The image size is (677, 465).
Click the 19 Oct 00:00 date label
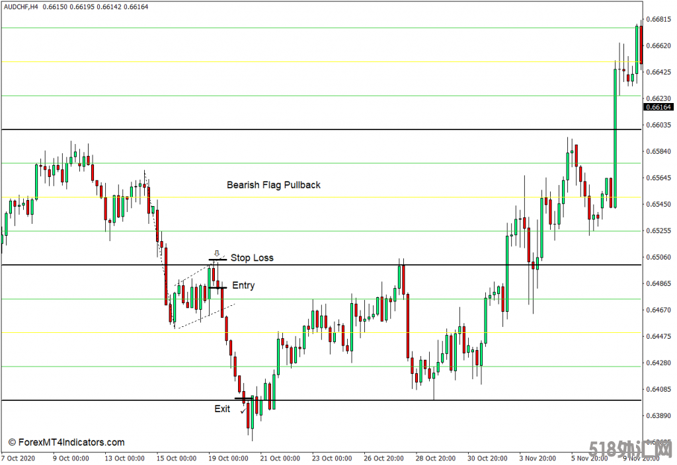coord(228,458)
